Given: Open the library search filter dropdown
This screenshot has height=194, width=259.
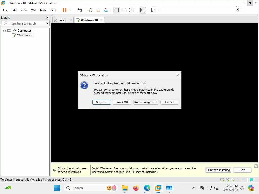Looking at the screenshot, I should [47, 23].
